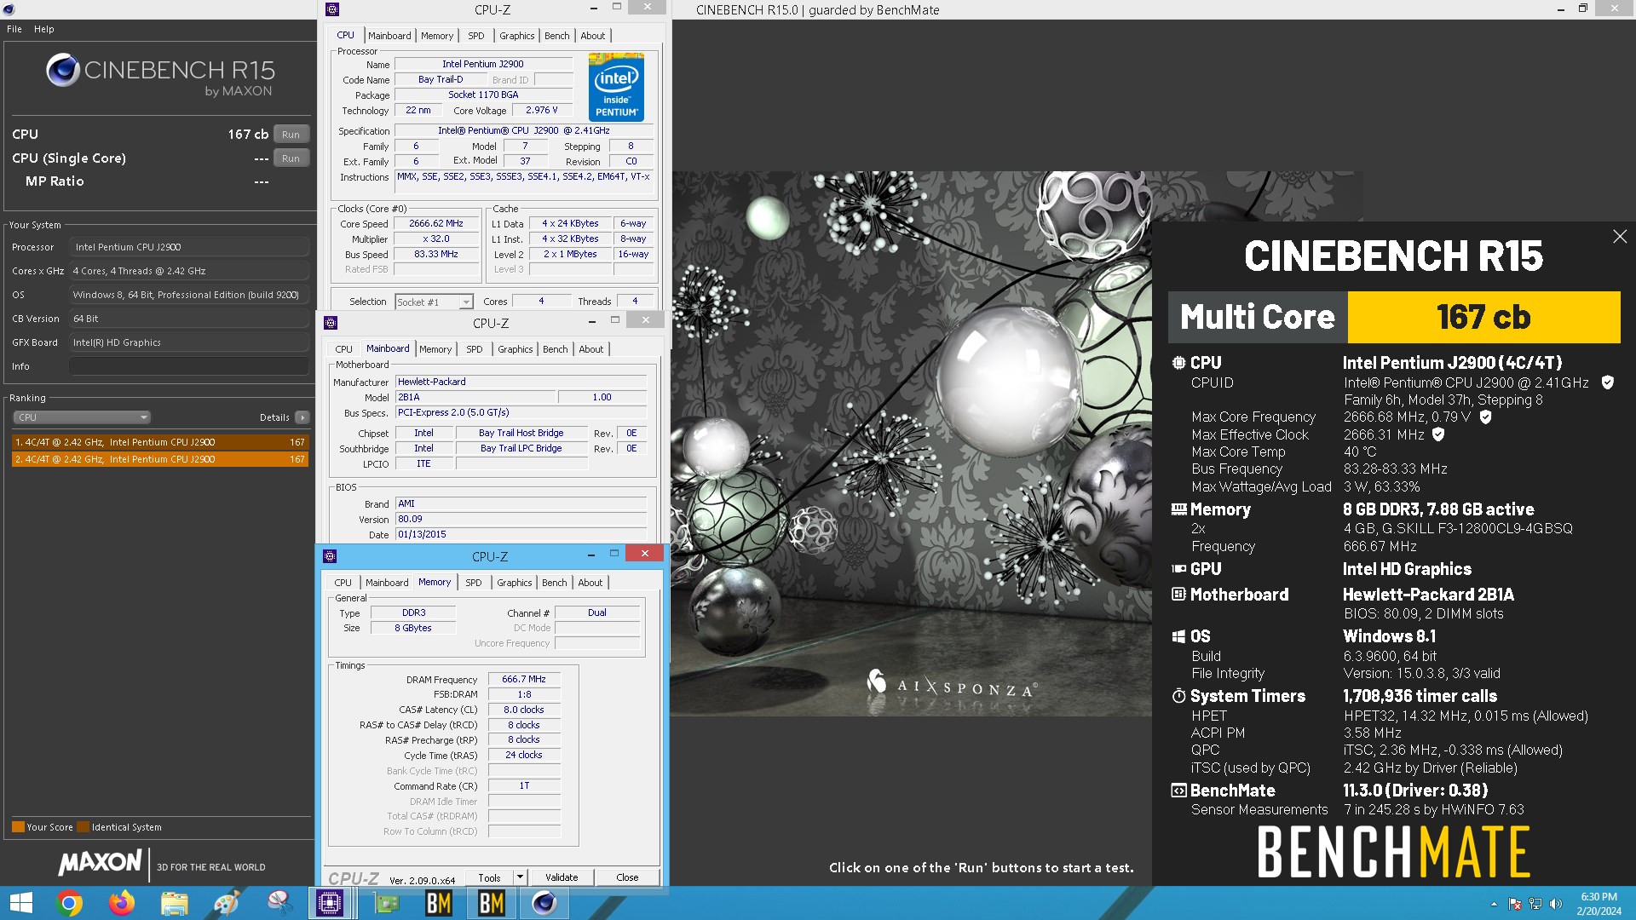Open File Explorer from the taskbar
This screenshot has height=920, width=1636.
[175, 903]
